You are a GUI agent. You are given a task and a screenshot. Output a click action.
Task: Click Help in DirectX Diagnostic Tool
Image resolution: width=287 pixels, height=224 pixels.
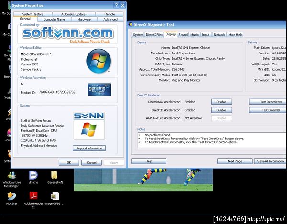coord(149,161)
